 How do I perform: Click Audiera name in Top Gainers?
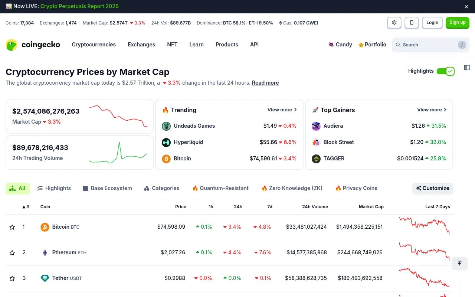click(x=333, y=126)
